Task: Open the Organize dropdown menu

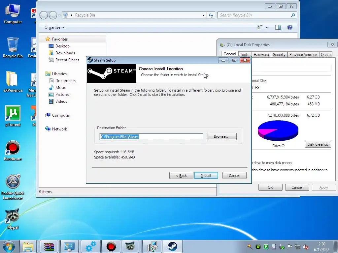Action: [54, 27]
